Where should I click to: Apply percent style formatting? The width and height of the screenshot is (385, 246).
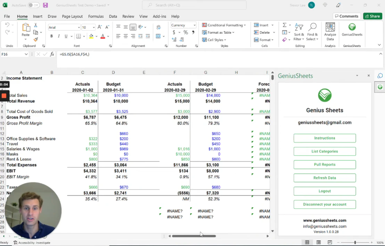coord(186,32)
